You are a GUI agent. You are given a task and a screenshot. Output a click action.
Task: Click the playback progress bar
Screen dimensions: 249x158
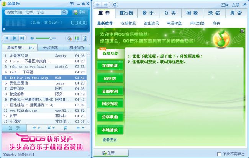(x=46, y=29)
